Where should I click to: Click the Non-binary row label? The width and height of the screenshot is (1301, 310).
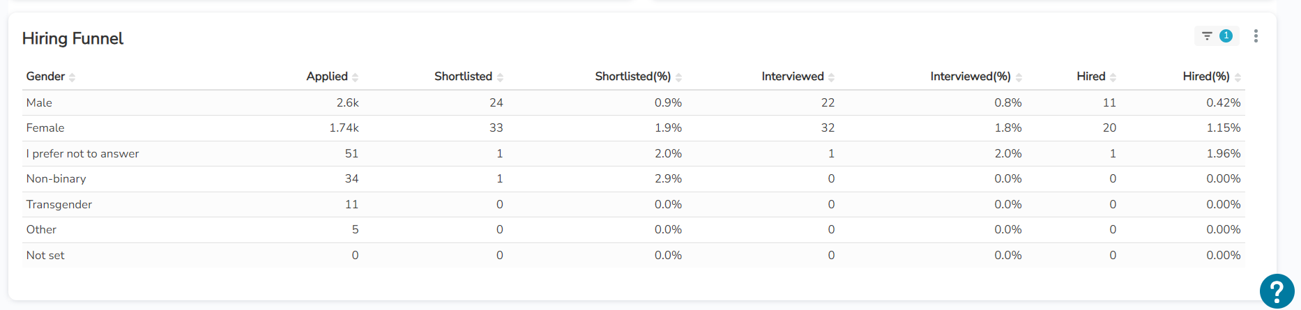[x=56, y=179]
